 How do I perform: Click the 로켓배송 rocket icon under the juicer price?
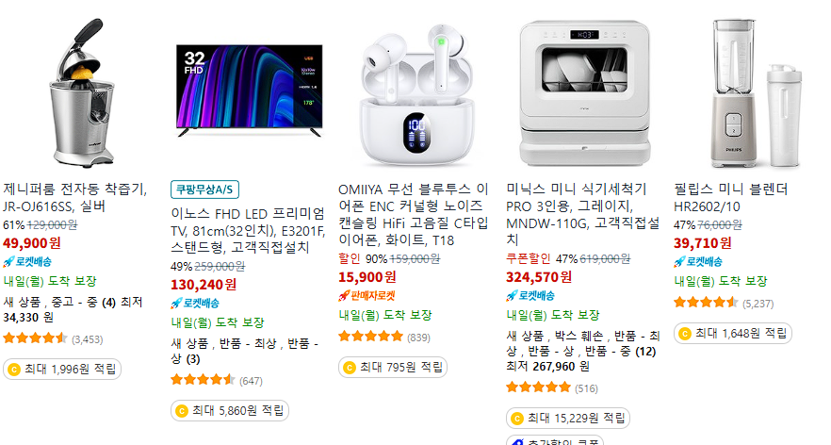[9, 261]
